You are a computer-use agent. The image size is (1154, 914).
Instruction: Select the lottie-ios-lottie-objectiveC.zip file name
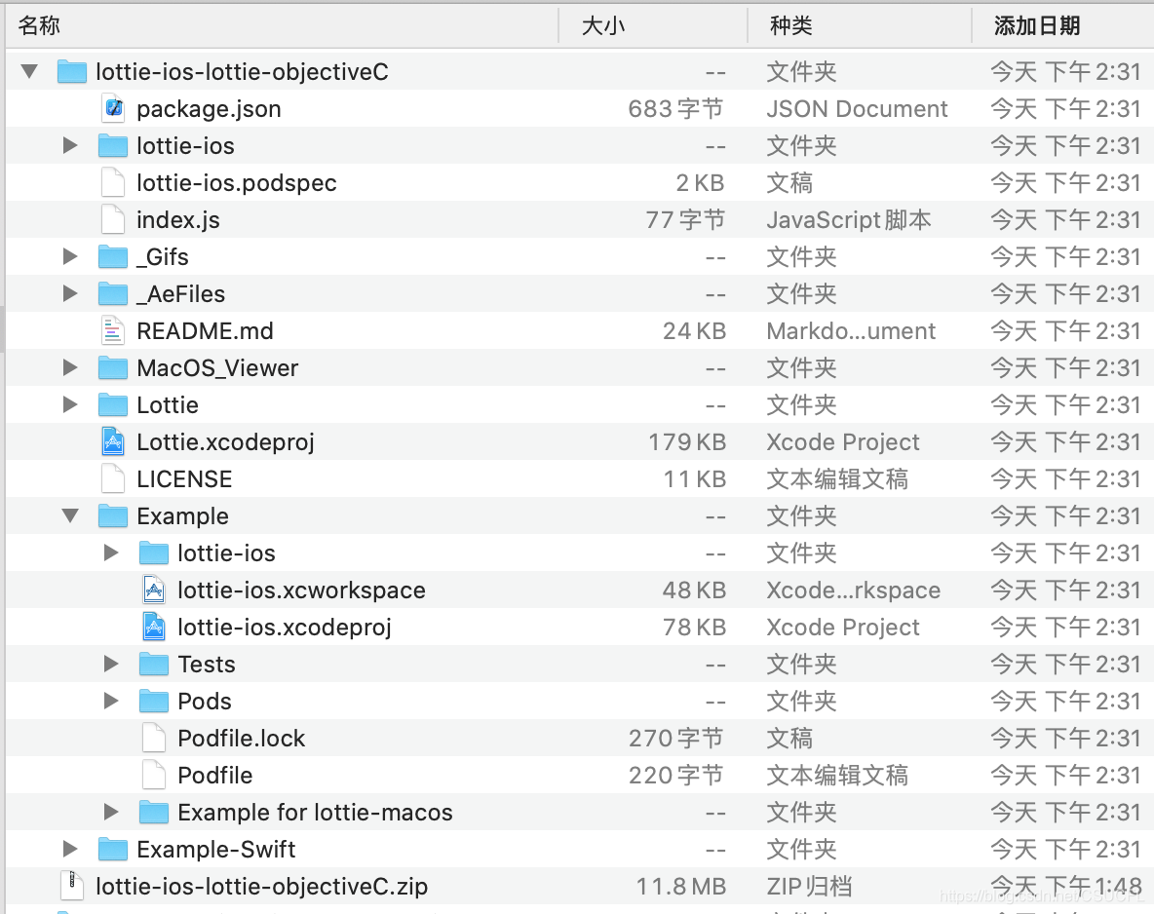(x=262, y=886)
